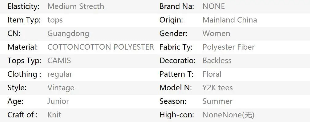The height and width of the screenshot is (122, 310).
Task: Click the Elasticity label
Action: [x=23, y=6]
